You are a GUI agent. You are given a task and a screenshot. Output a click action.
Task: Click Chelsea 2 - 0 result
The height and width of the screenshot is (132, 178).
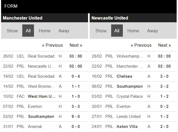tap(164, 76)
